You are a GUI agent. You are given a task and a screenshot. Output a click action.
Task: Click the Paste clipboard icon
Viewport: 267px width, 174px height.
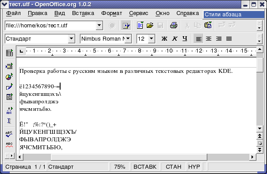coord(208,26)
